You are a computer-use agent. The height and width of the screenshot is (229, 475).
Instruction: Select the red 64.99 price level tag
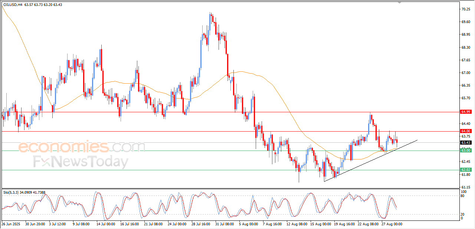(465, 112)
